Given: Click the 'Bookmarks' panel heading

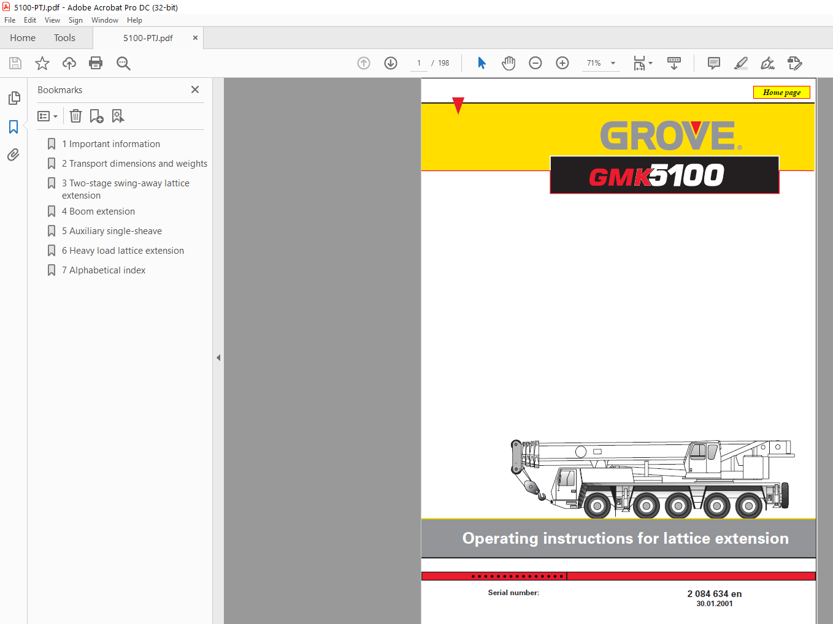Looking at the screenshot, I should [60, 90].
